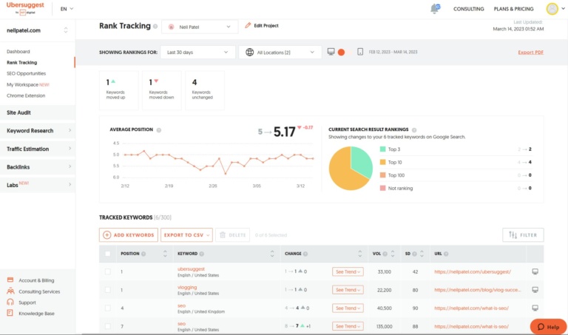
Task: Click See Trend for ubersuggest keyword
Action: (x=348, y=271)
